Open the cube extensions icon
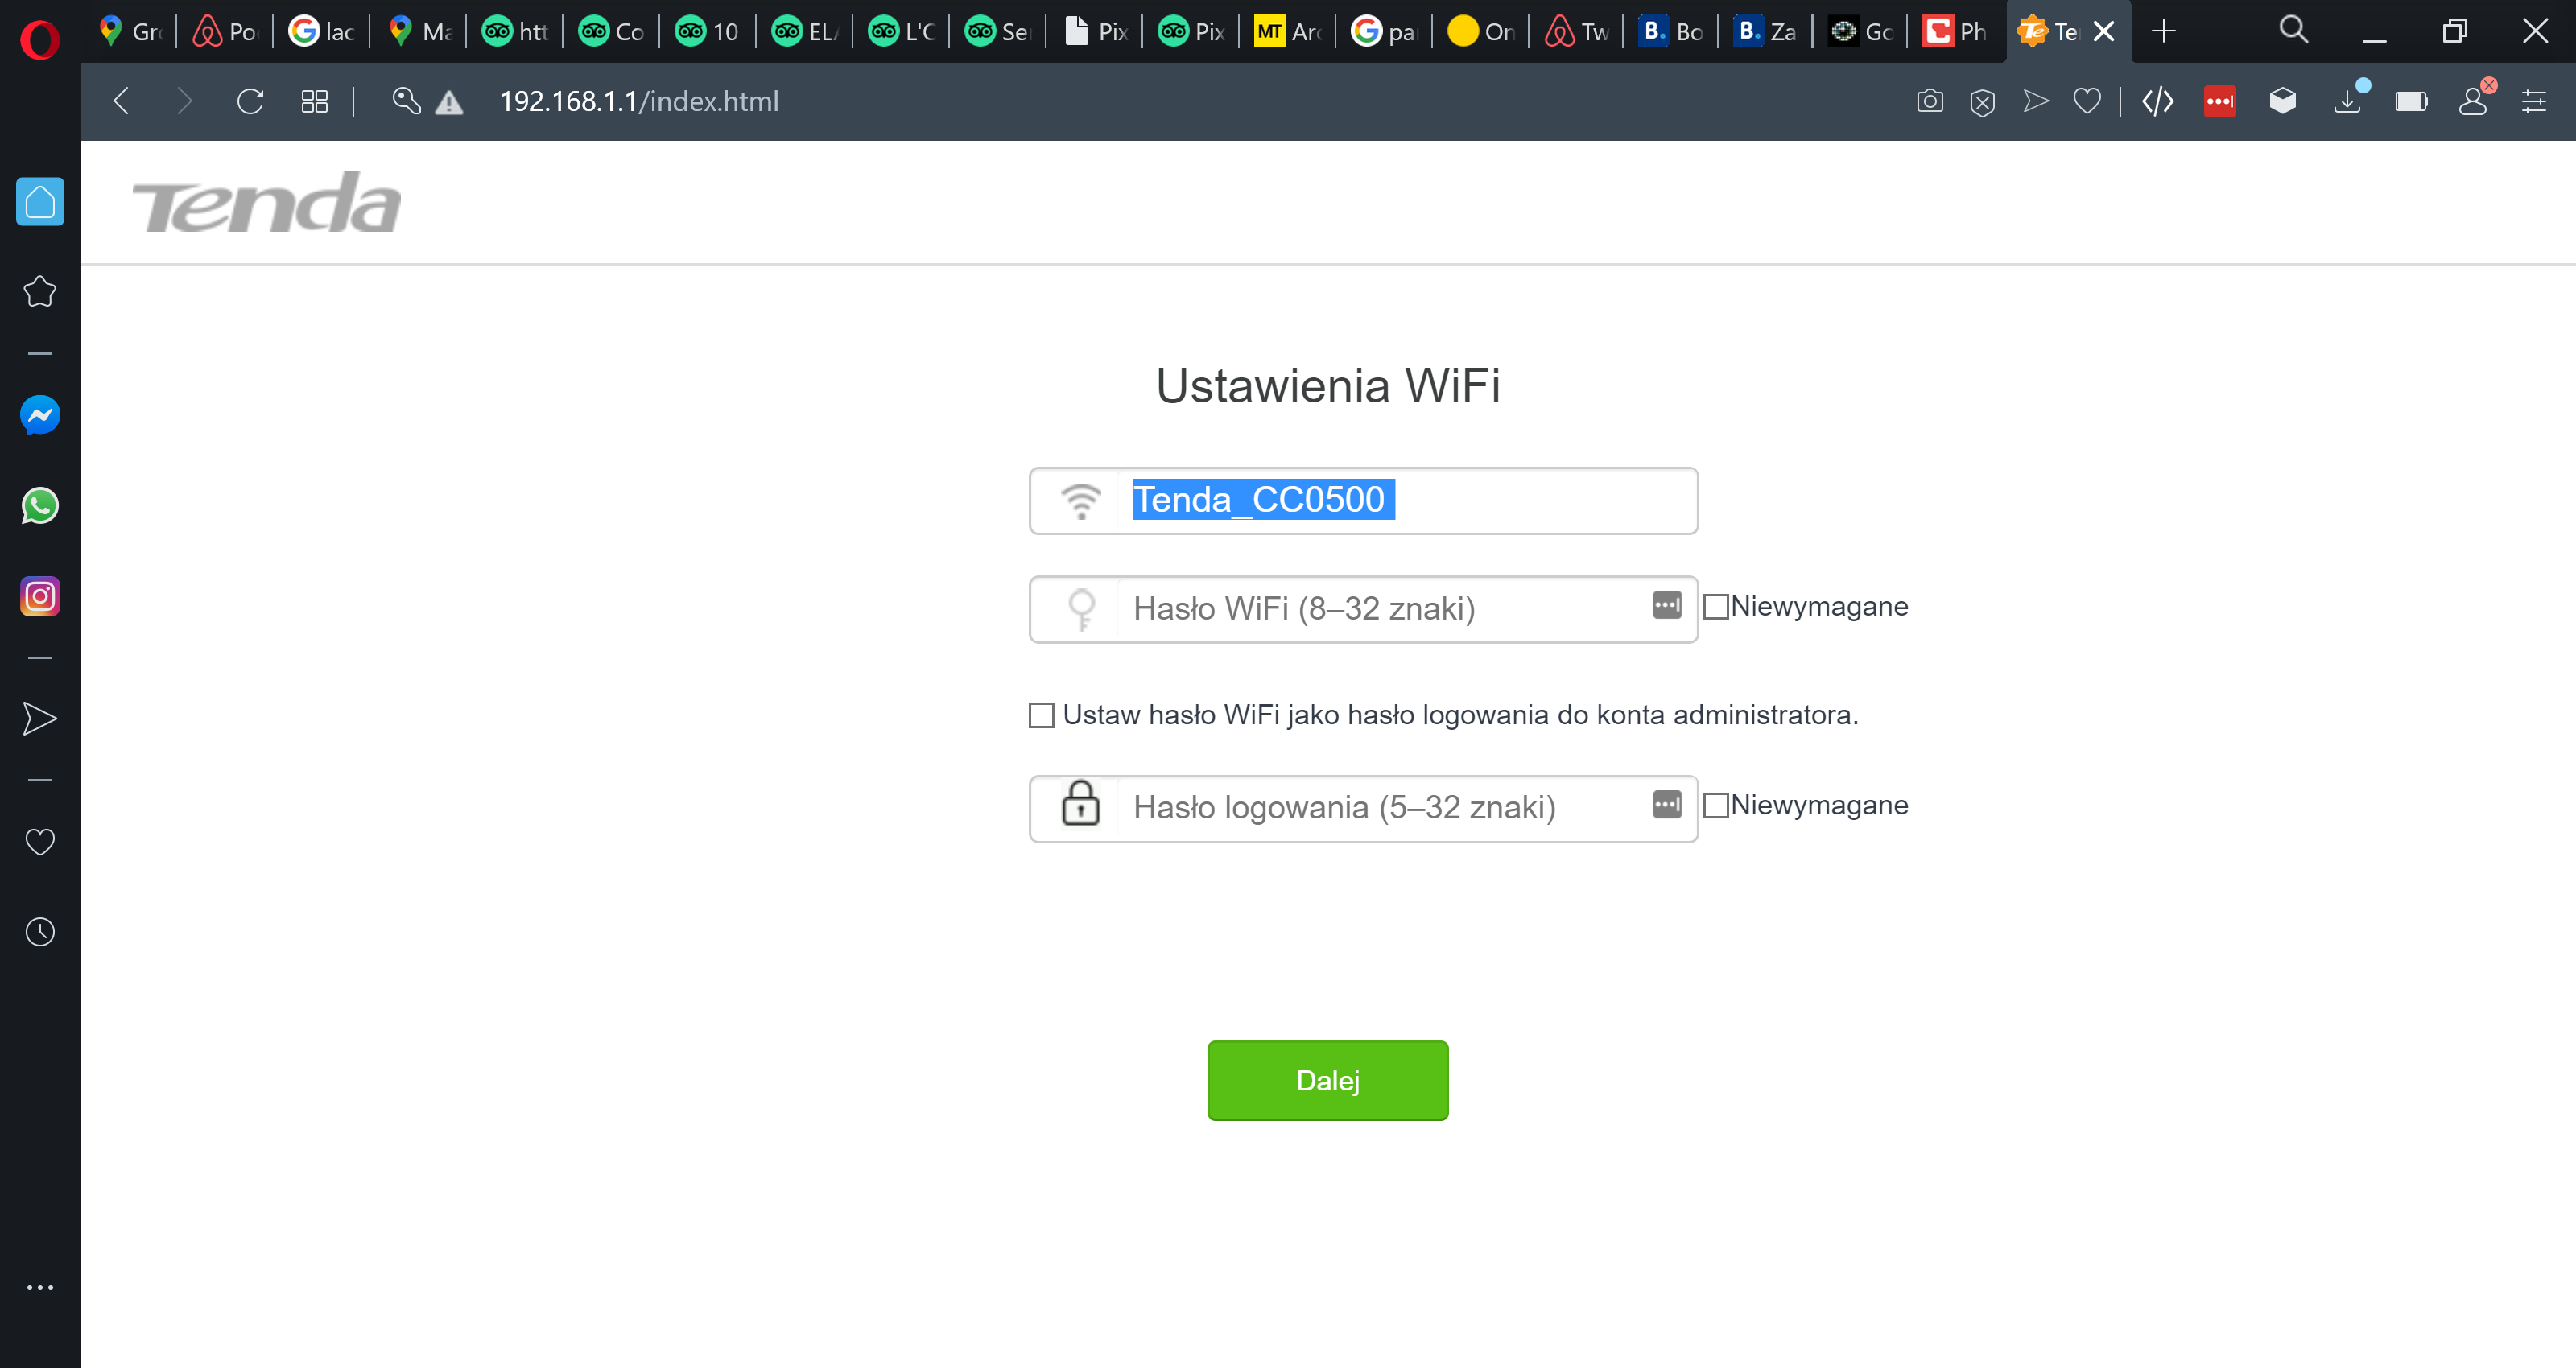Screen dimensions: 2576x1368 click(2283, 100)
